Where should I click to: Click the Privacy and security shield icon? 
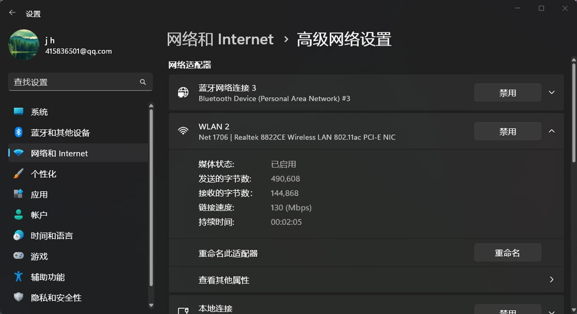18,297
